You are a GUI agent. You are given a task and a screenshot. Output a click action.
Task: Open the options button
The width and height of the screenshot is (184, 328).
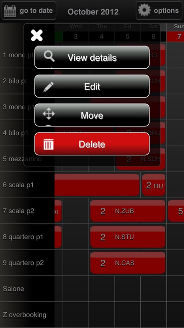coord(159,10)
